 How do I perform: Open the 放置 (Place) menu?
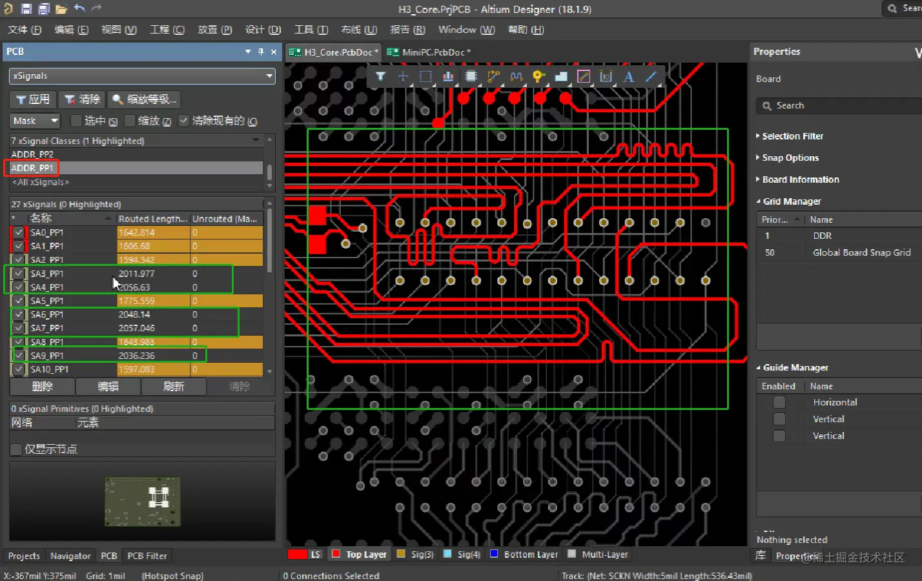click(x=214, y=30)
